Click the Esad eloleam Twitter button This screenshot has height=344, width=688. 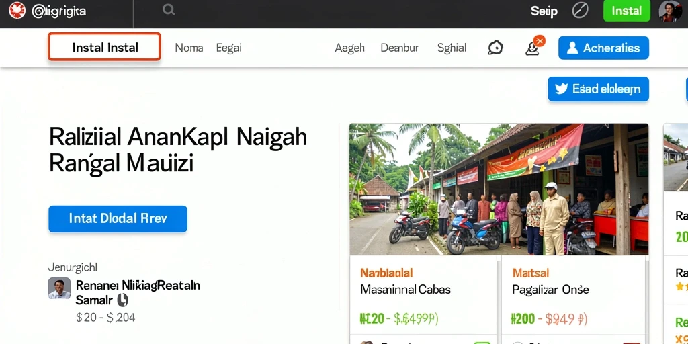pyautogui.click(x=598, y=89)
